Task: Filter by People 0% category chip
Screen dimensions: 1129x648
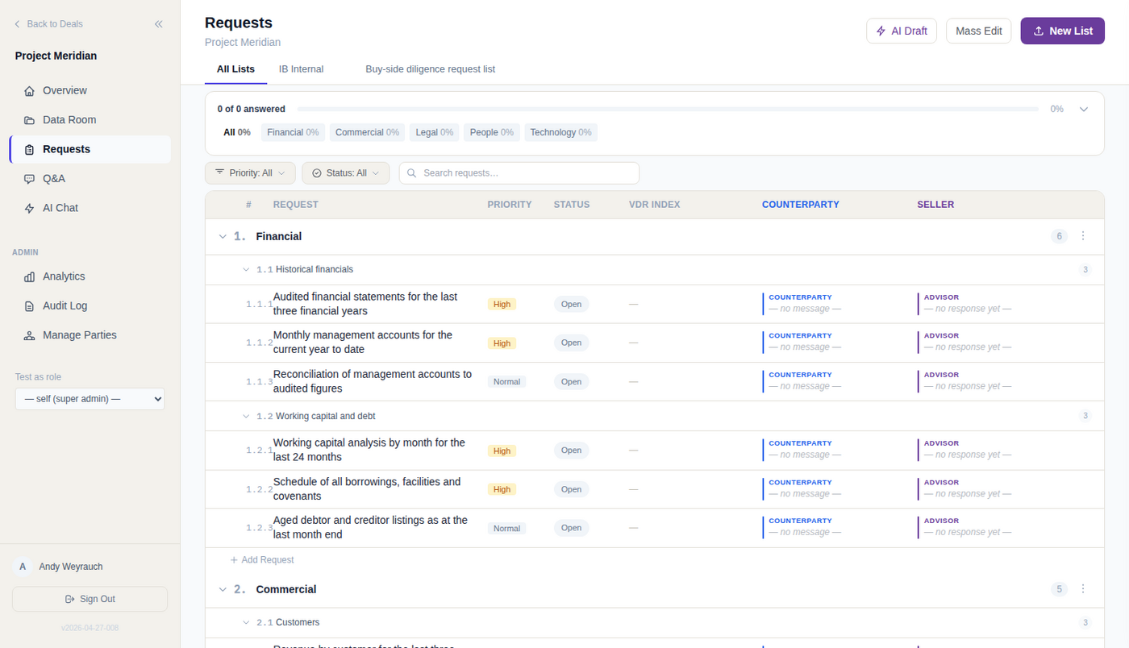Action: click(x=491, y=132)
